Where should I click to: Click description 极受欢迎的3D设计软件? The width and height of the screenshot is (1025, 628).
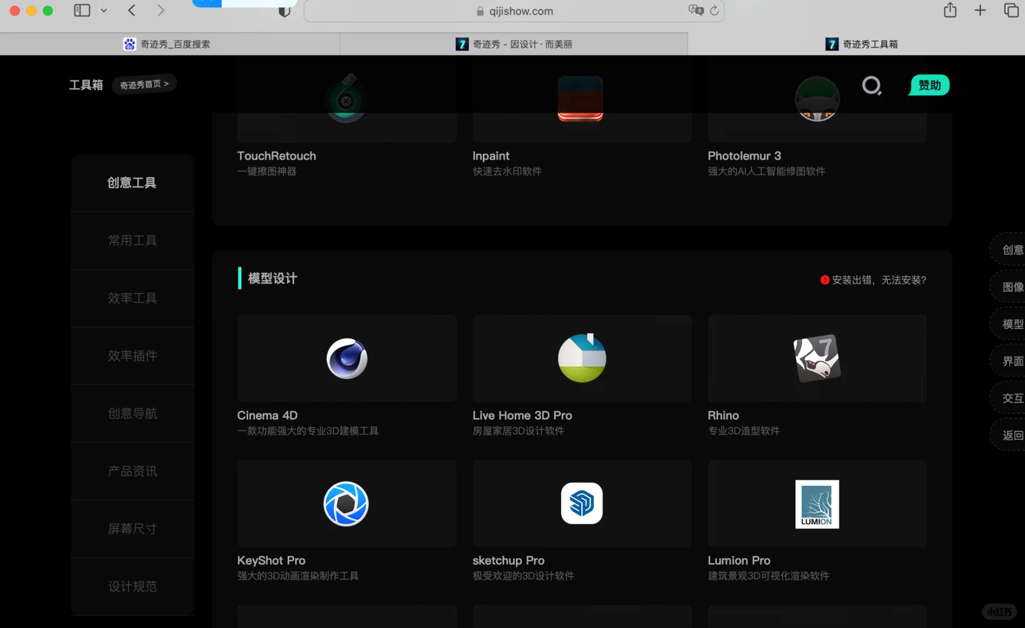523,576
